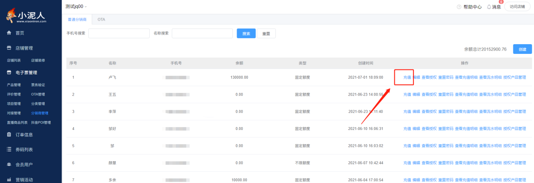Switch to the OTA tab
The height and width of the screenshot is (183, 534).
[101, 20]
